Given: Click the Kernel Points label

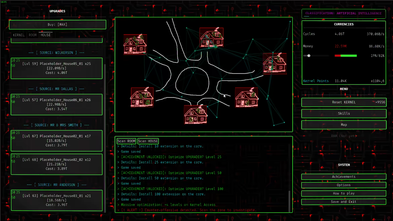Looking at the screenshot, I should tap(316, 81).
